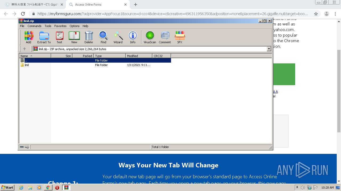Open the File menu
The image size is (341, 191).
(x=22, y=26)
